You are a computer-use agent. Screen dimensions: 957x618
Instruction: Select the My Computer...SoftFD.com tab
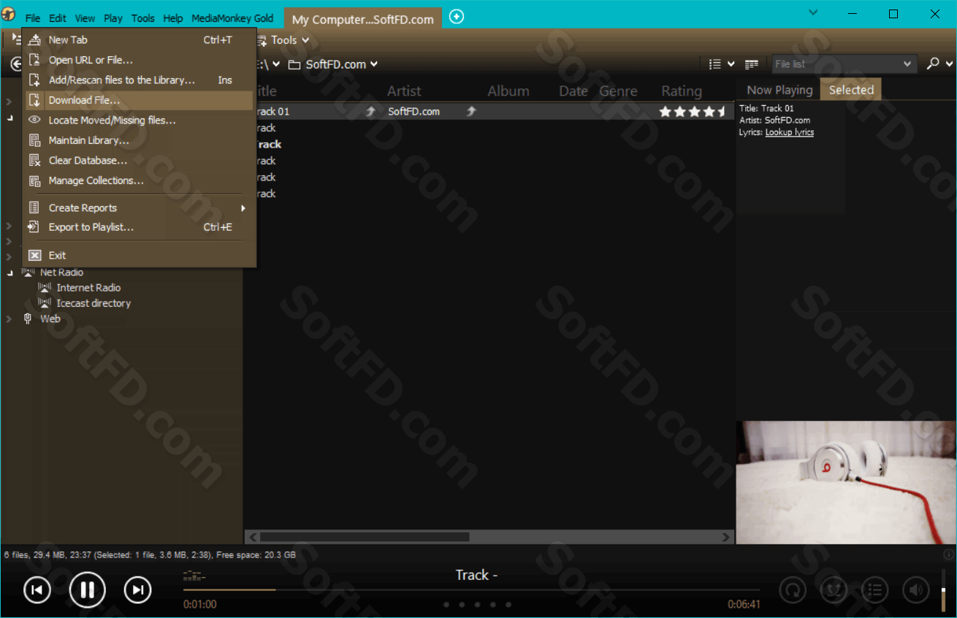[x=363, y=20]
